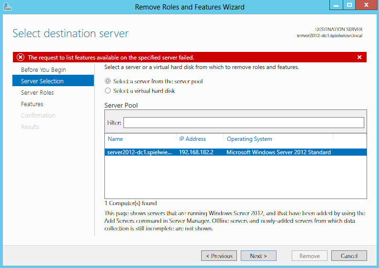The image size is (379, 268).
Task: Go to the Before You Begin step
Action: pos(43,70)
